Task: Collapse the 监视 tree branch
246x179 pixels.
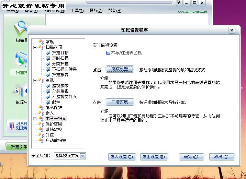Action: point(35,80)
